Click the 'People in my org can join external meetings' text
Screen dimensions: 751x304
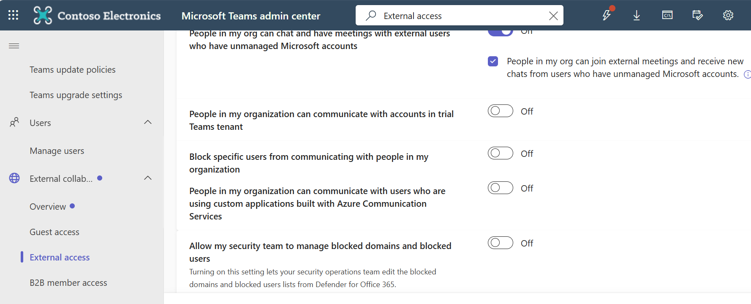[625, 68]
